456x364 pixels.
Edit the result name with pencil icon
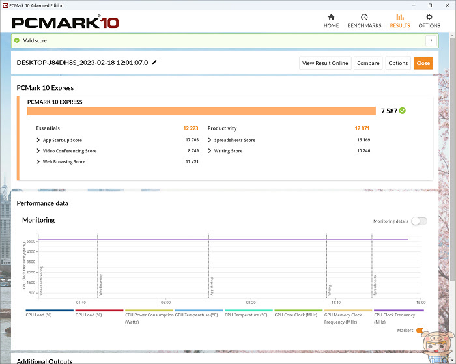tap(154, 63)
